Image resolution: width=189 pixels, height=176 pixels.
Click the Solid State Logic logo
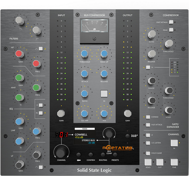[x=94, y=170]
